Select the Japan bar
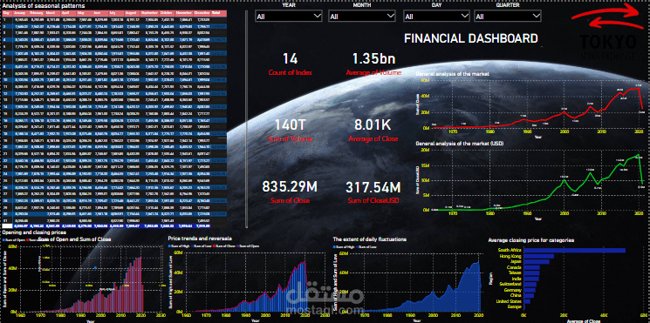 pos(537,262)
